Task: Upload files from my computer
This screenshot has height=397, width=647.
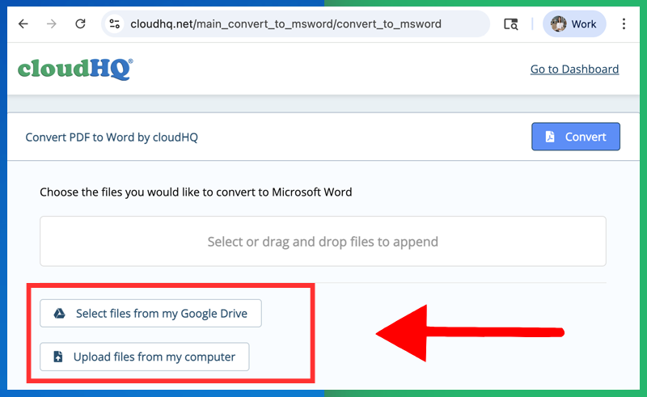Action: point(145,357)
